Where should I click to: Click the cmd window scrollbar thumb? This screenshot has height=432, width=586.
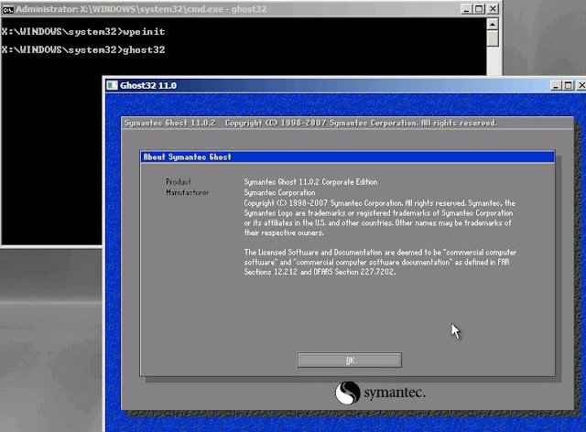pos(493,38)
